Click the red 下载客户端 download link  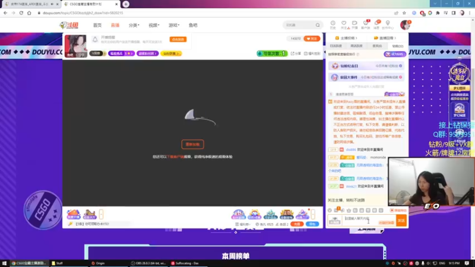[x=176, y=157]
